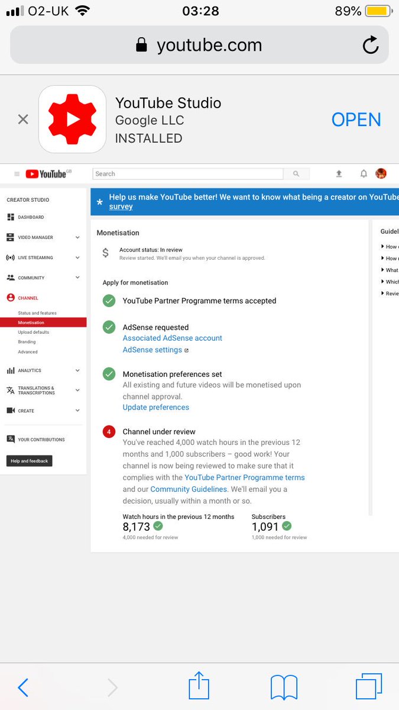Open the account avatar menu
This screenshot has height=710, width=399.
coord(381,173)
